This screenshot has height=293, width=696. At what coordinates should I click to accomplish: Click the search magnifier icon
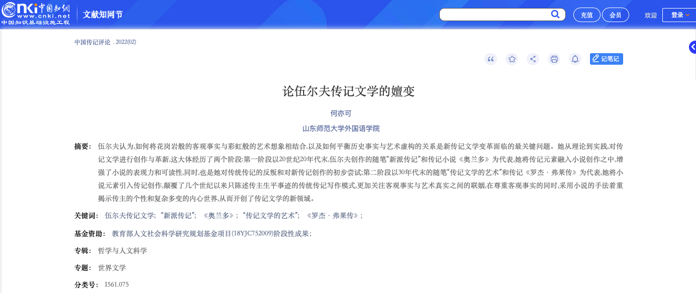(555, 15)
